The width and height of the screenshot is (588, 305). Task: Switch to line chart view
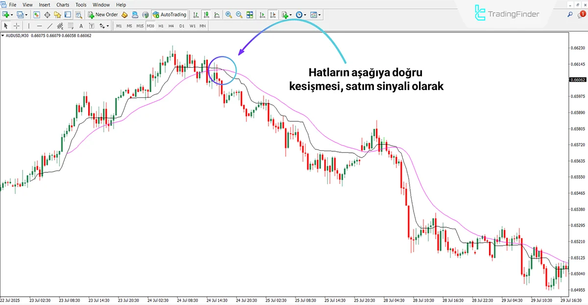coord(216,15)
